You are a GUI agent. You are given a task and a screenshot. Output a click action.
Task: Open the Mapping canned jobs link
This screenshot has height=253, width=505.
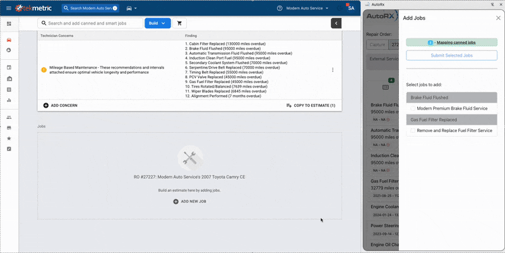pyautogui.click(x=456, y=42)
